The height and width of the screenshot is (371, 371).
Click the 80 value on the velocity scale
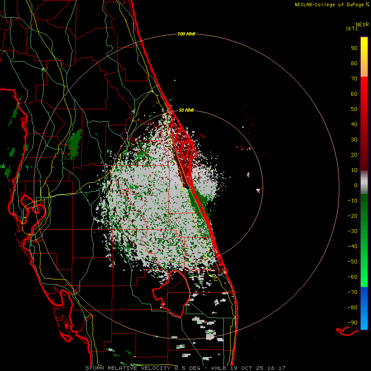click(354, 63)
